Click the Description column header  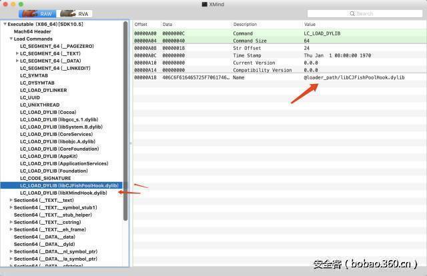point(245,24)
